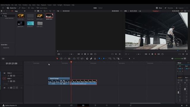Open the Timeline menu
The width and height of the screenshot is (190, 107).
(25, 5)
